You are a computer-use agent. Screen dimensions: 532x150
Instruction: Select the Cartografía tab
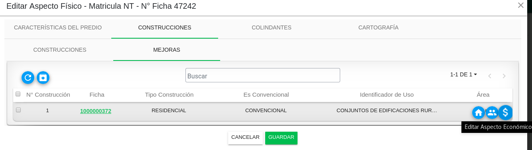378,27
